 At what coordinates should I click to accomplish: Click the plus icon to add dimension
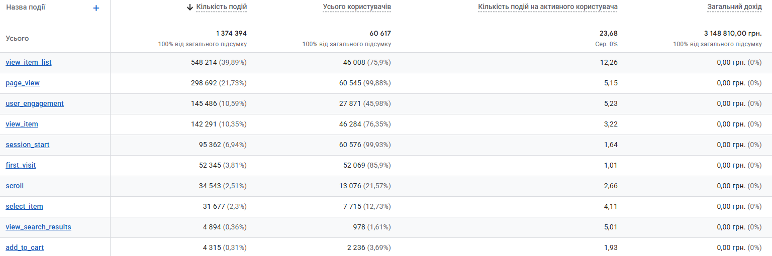[96, 8]
